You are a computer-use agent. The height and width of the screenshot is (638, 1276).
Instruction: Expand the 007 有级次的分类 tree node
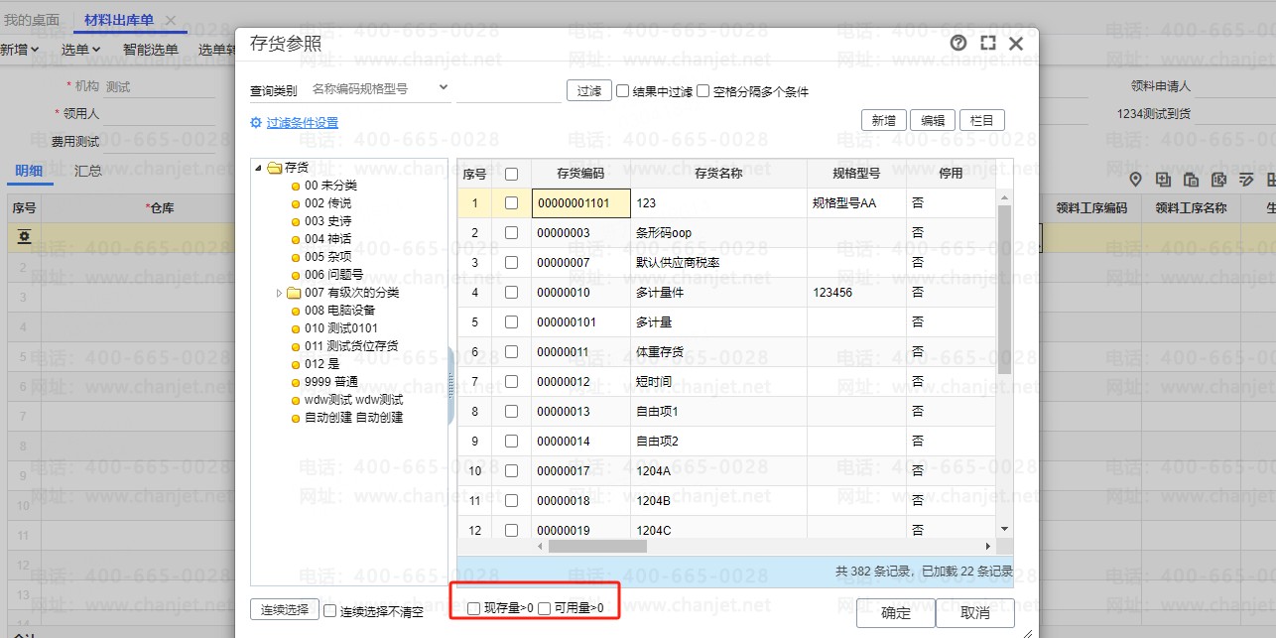point(280,293)
